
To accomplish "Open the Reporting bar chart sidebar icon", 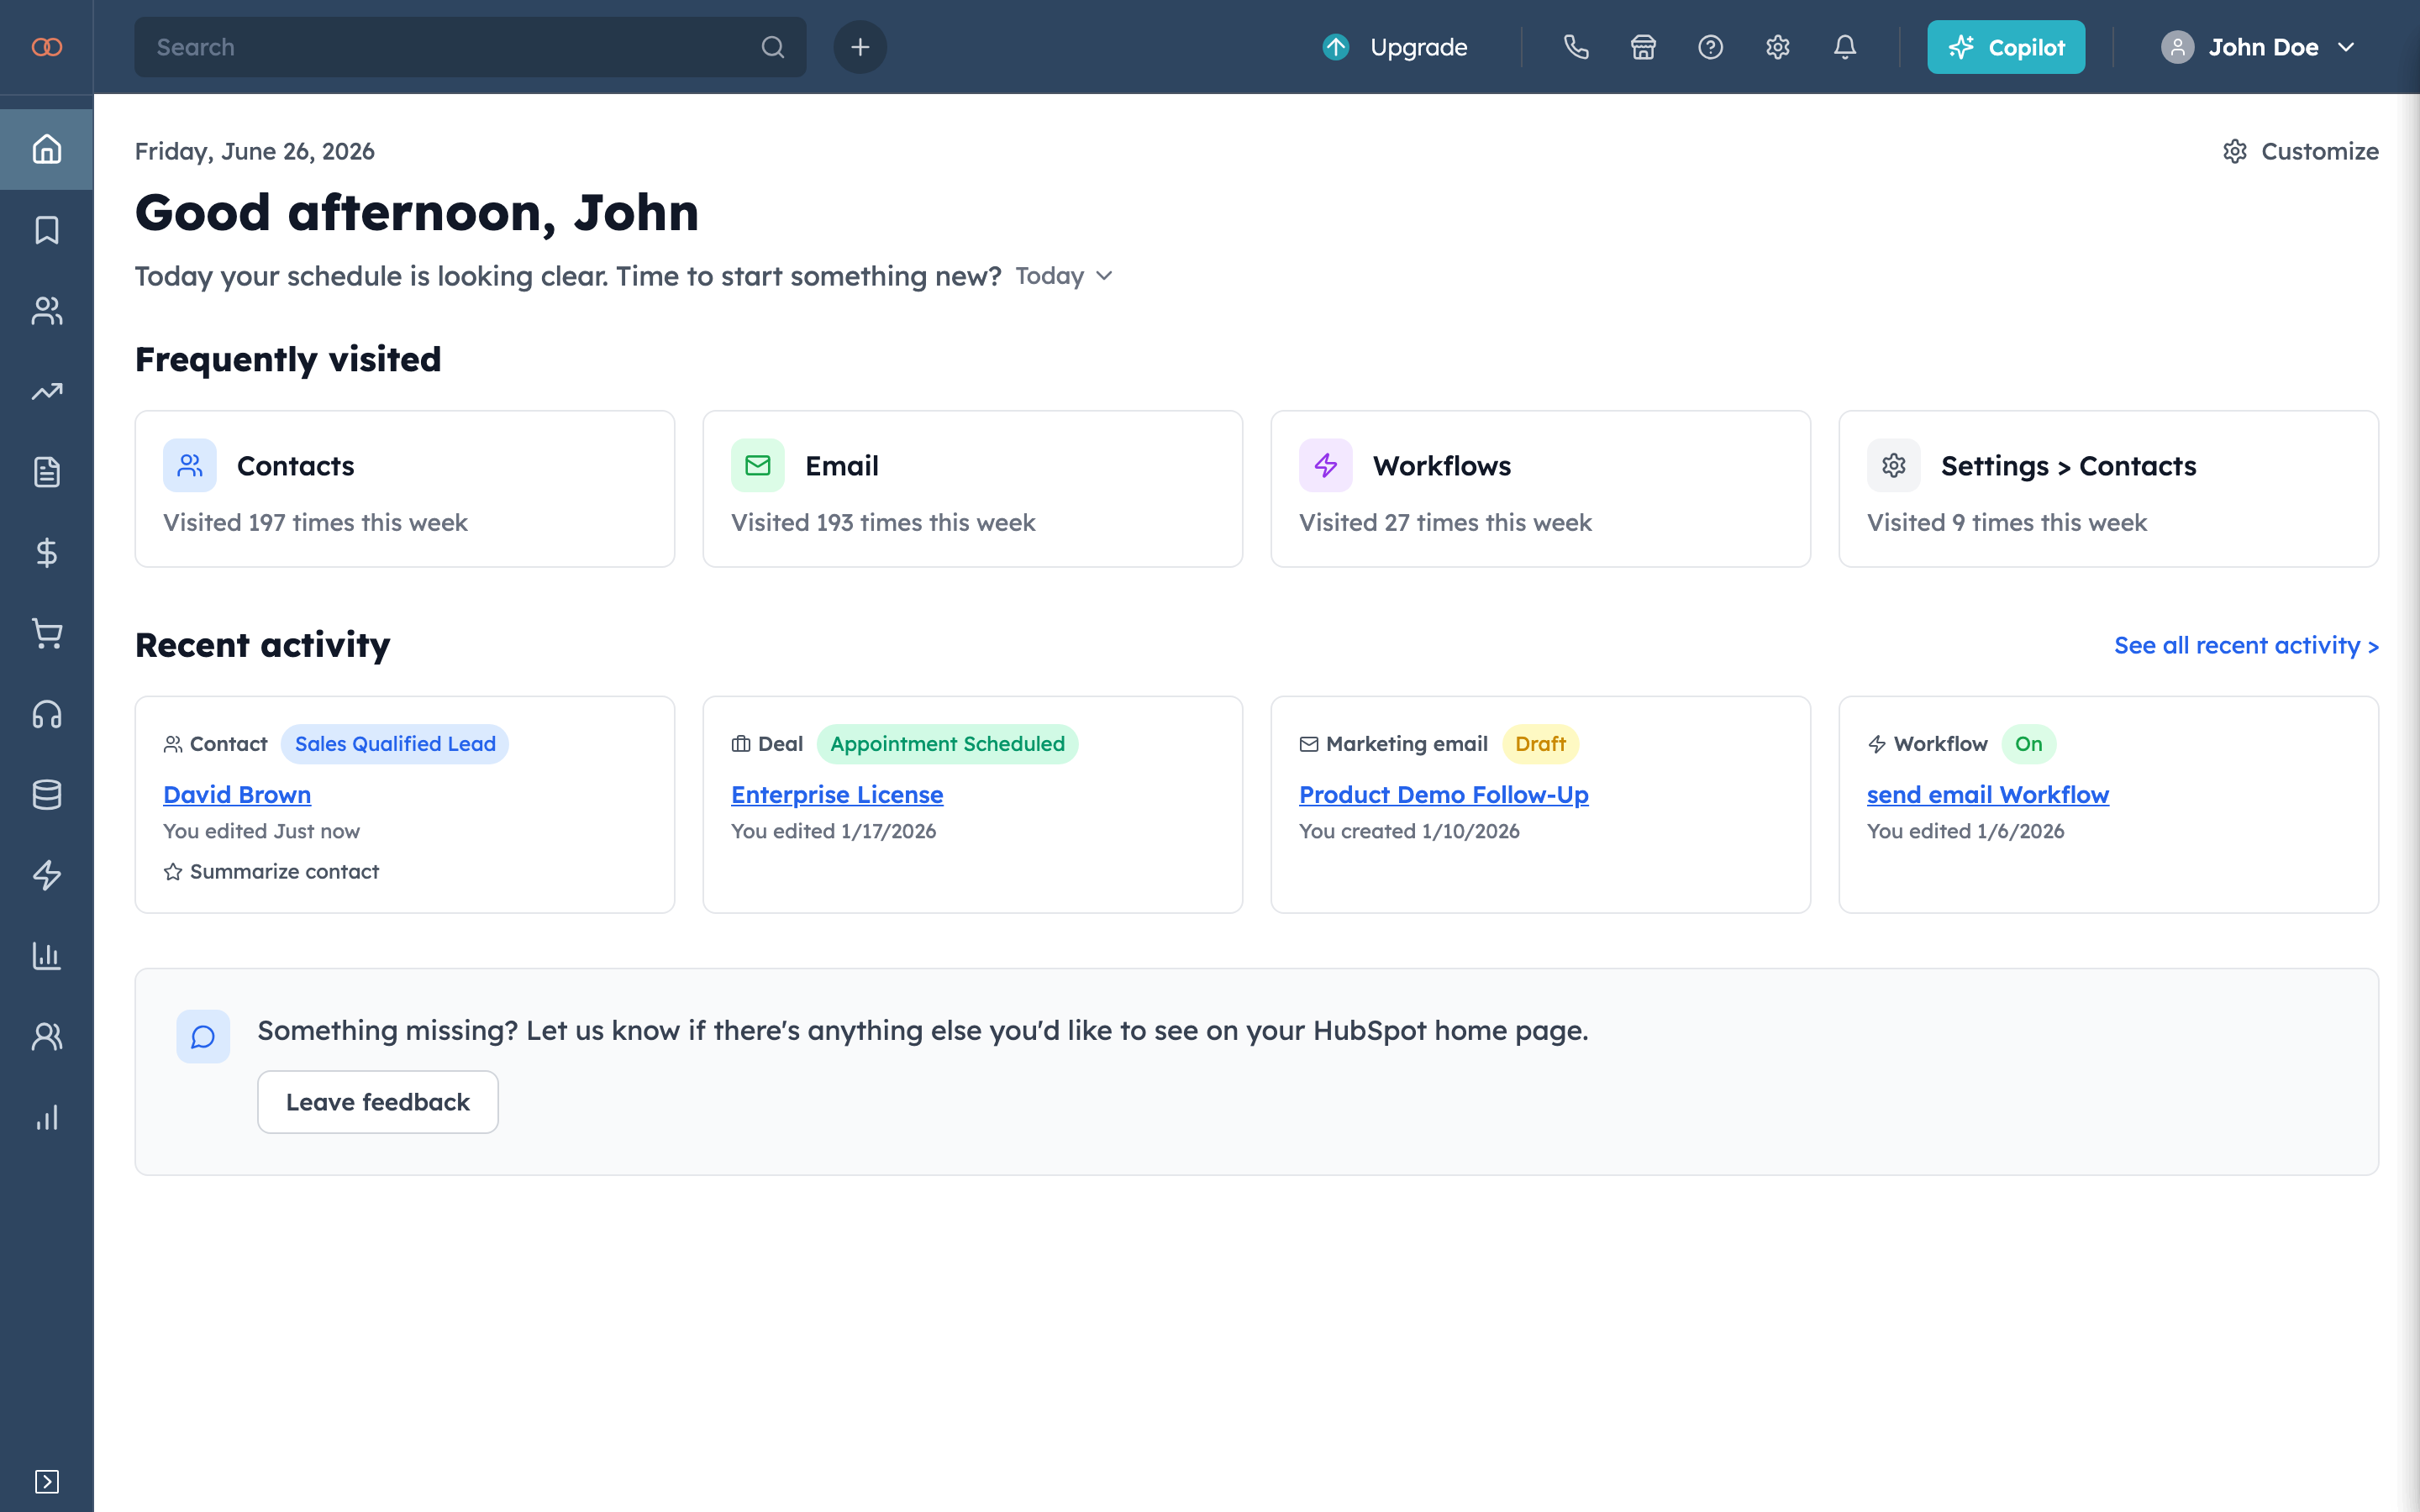I will (47, 956).
